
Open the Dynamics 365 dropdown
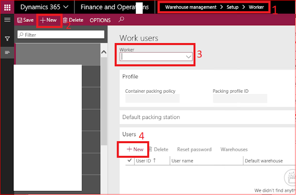44,7
